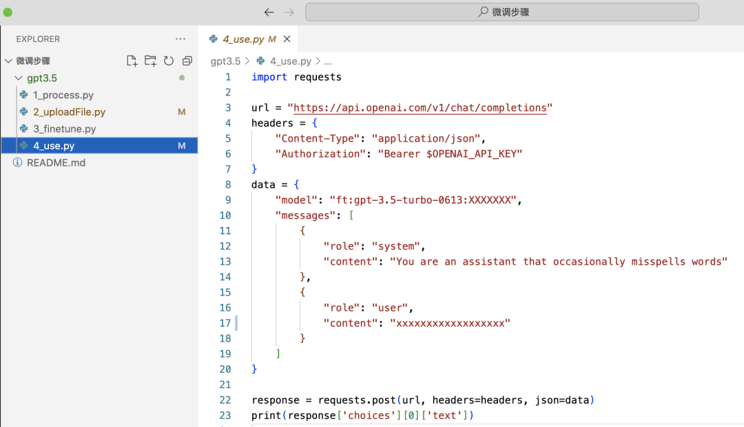
Task: Click the New Folder icon in Explorer
Action: pyautogui.click(x=150, y=61)
